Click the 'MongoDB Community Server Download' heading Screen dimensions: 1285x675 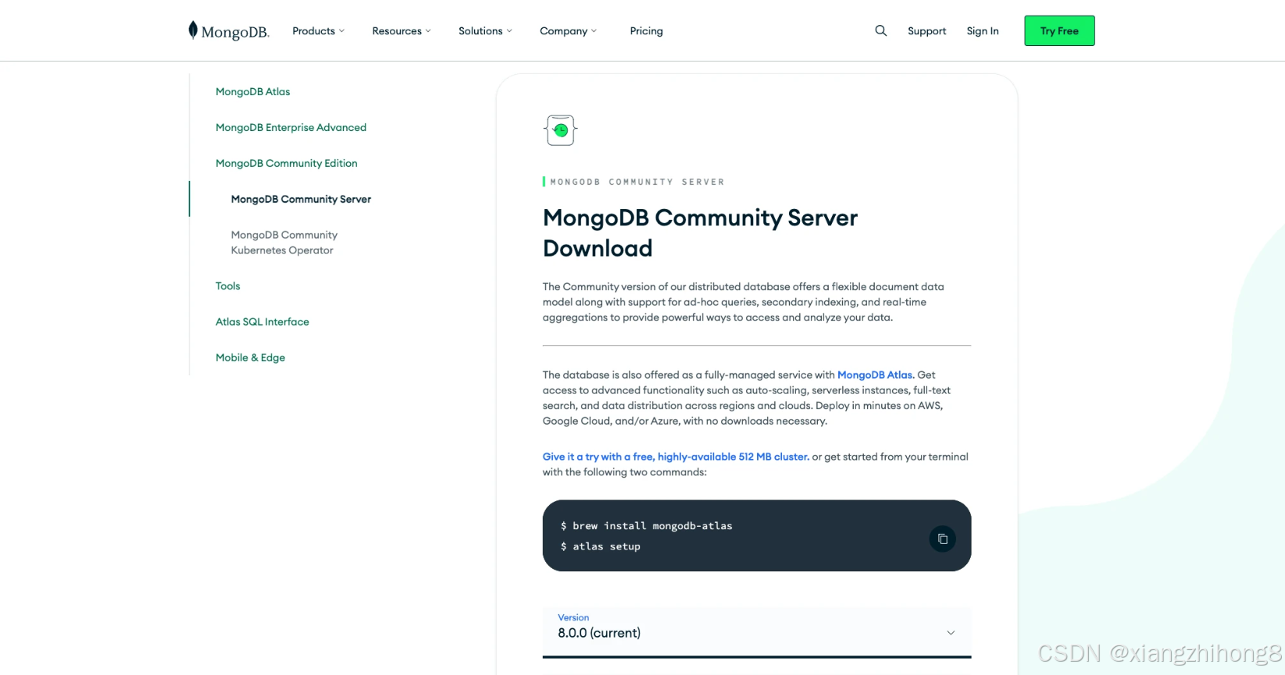pyautogui.click(x=700, y=233)
